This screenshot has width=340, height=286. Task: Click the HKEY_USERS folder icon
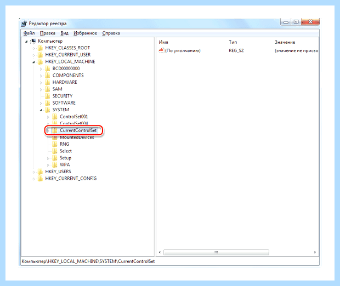[x=40, y=171]
